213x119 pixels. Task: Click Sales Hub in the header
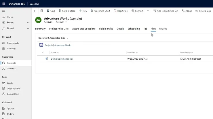[34, 4]
